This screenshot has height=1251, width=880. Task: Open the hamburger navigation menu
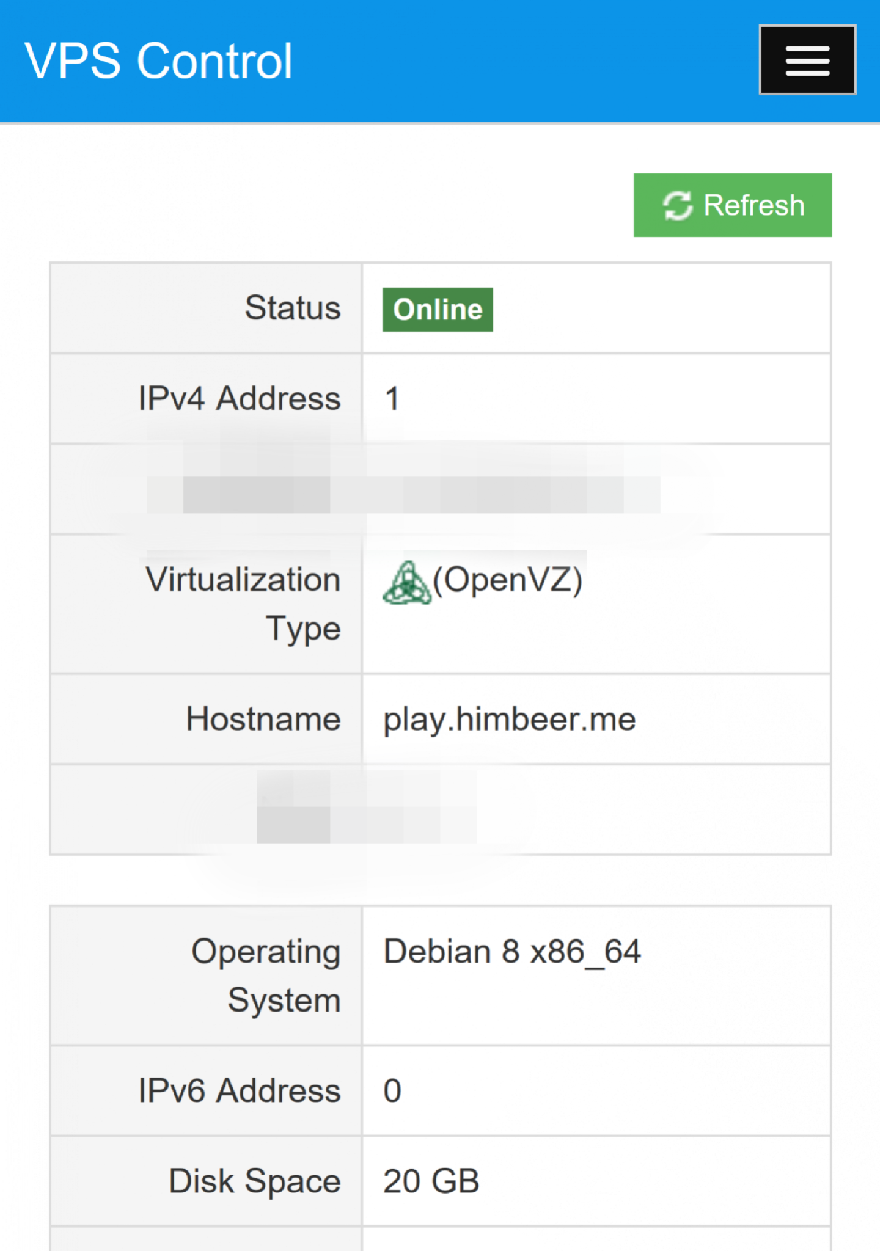pos(807,60)
